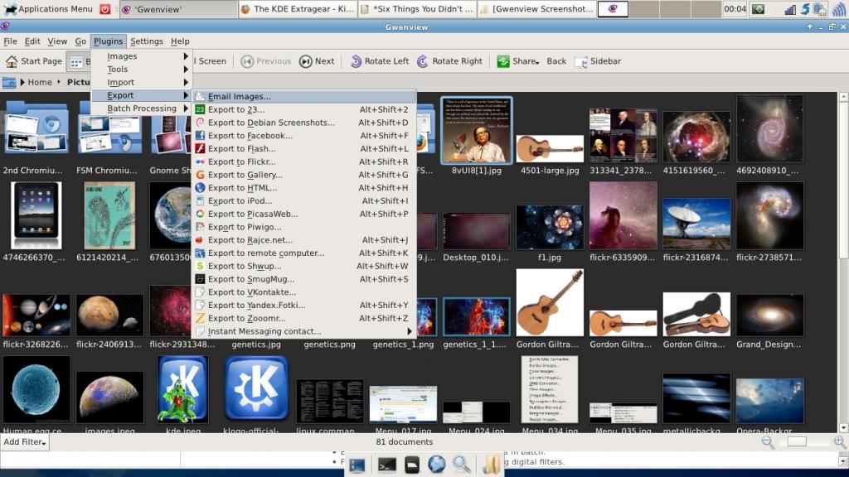Expand the Images submenu
The height and width of the screenshot is (477, 849).
pos(141,56)
